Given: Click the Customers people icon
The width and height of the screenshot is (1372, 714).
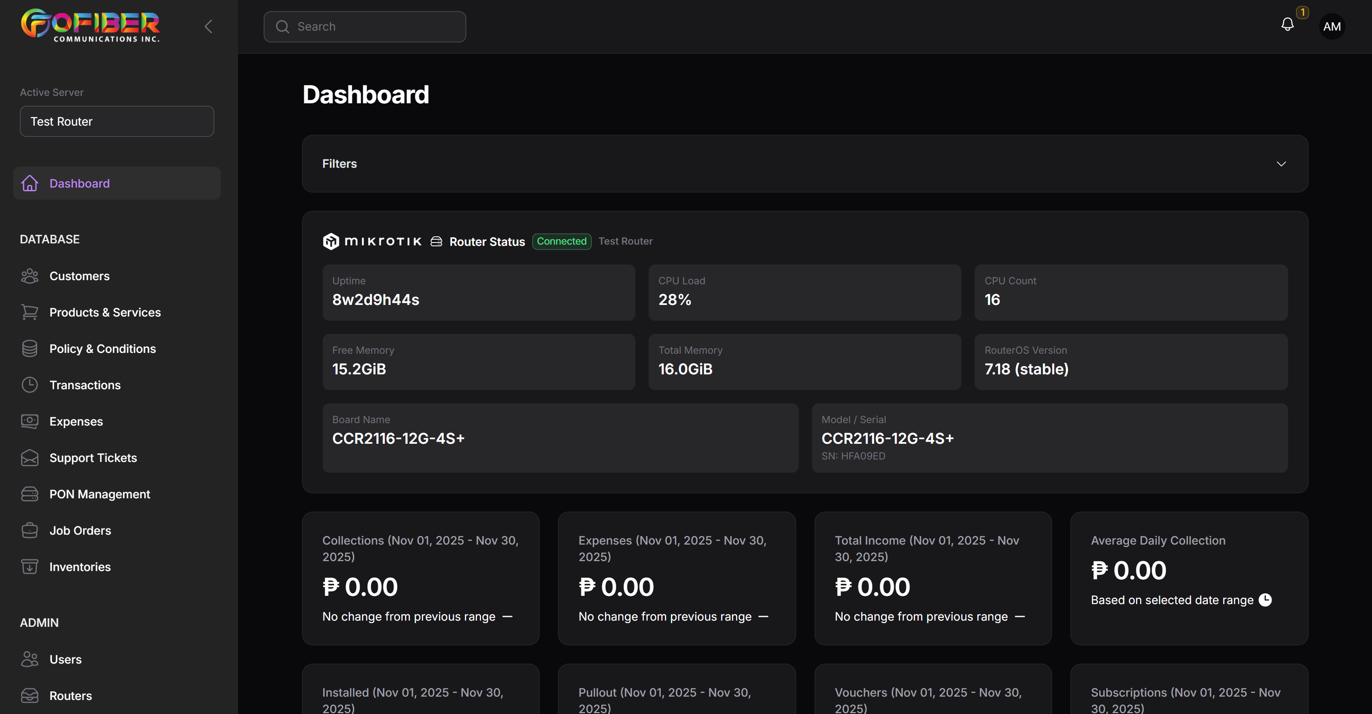Looking at the screenshot, I should click(30, 276).
